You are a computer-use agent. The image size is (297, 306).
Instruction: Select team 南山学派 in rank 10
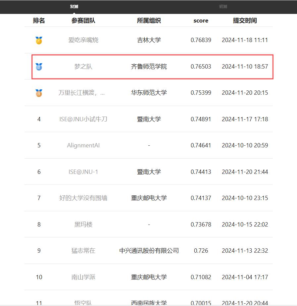tap(83, 277)
